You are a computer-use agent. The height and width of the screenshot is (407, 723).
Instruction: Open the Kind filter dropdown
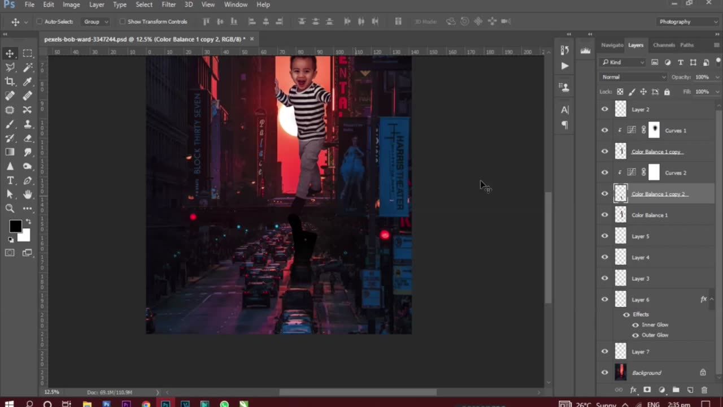623,62
